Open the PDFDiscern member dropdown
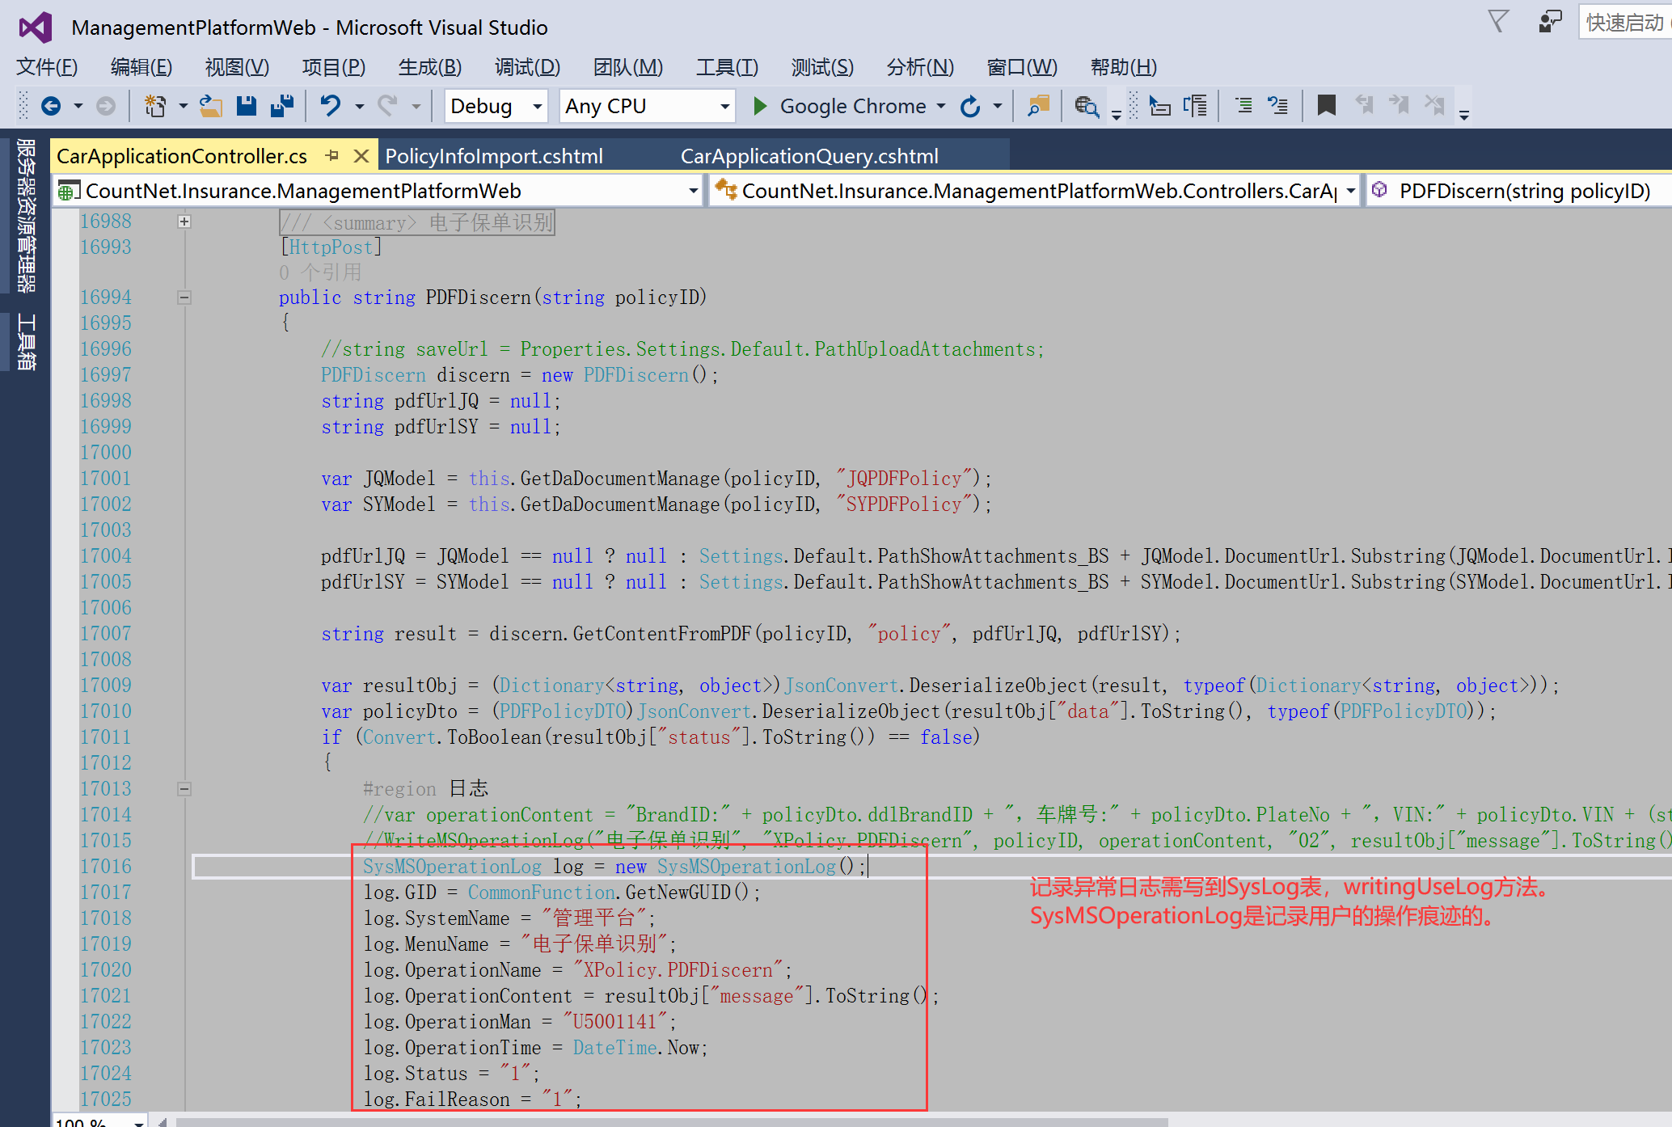 [x=1520, y=191]
